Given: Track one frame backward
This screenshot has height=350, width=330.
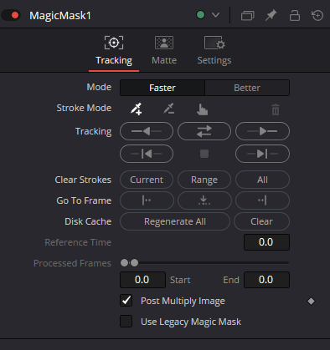Looking at the screenshot, I should click(147, 154).
